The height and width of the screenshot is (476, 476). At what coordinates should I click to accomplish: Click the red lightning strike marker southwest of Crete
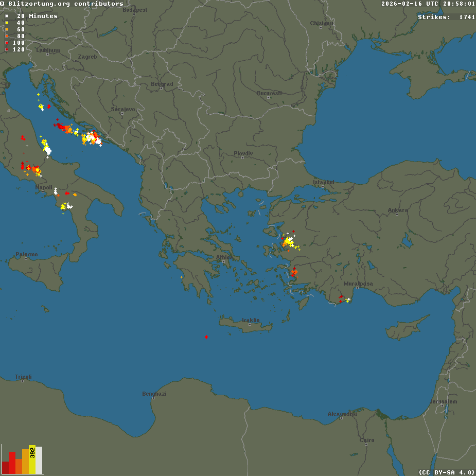click(206, 337)
